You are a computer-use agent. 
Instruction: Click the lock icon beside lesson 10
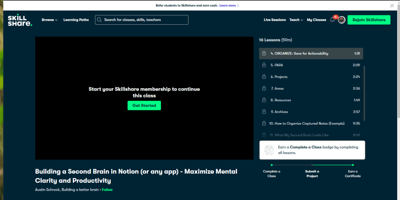pos(264,123)
